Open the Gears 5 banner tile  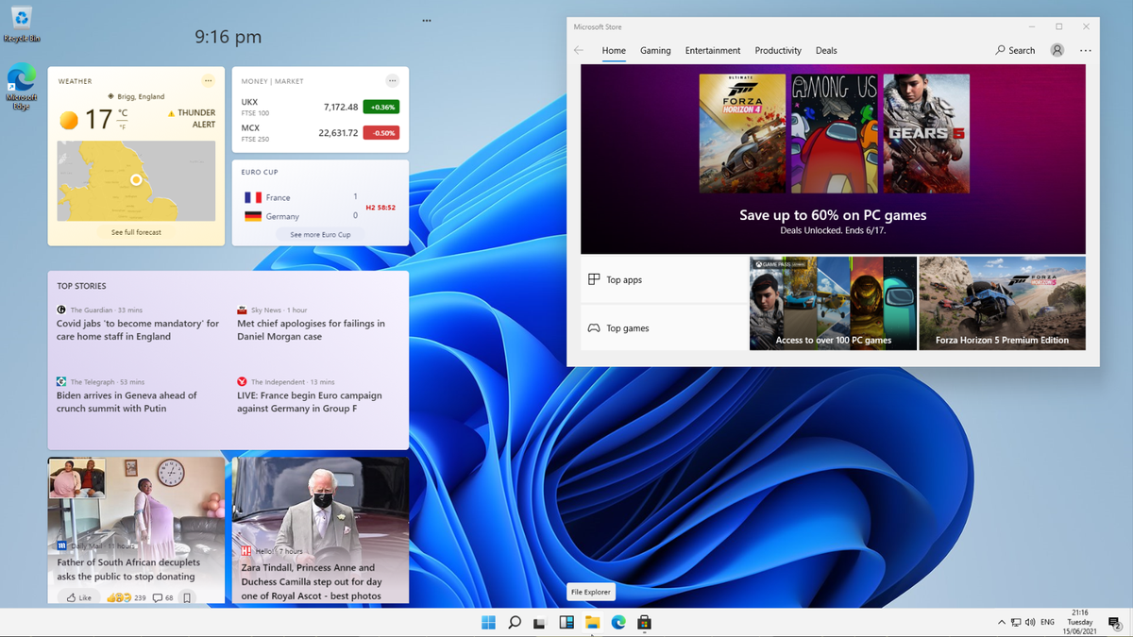(924, 132)
